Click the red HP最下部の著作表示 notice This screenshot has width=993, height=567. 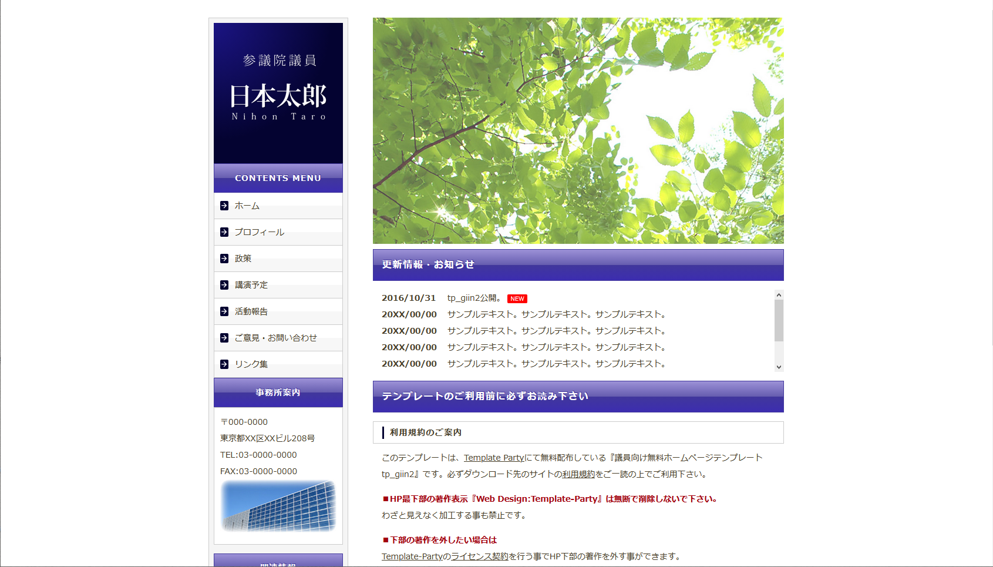click(550, 499)
